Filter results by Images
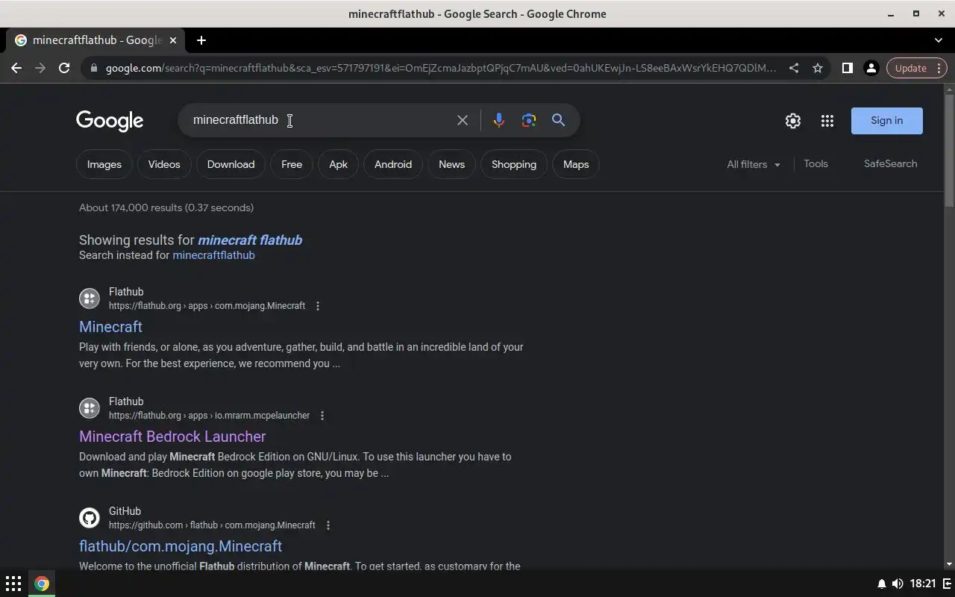The height and width of the screenshot is (597, 955). point(104,164)
